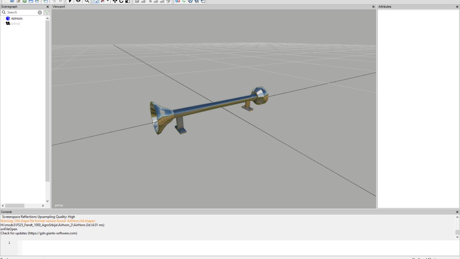Close the Attributes panel
Screen dimensions: 460x259
(457, 7)
